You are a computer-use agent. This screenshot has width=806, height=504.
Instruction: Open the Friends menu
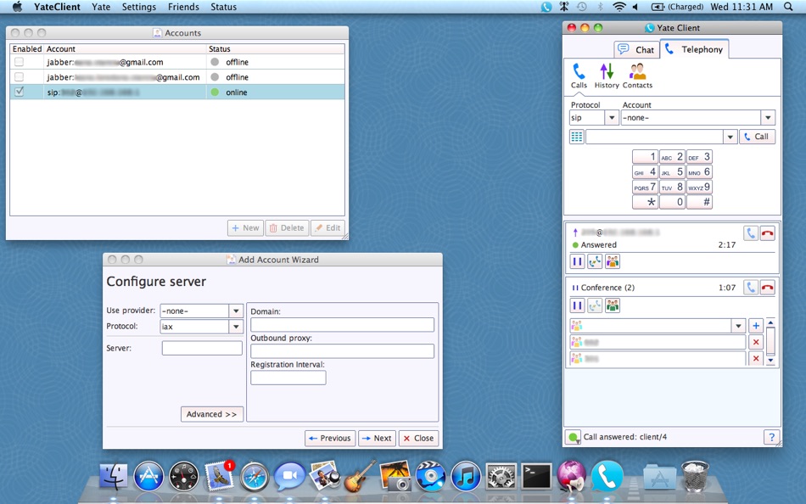coord(183,7)
